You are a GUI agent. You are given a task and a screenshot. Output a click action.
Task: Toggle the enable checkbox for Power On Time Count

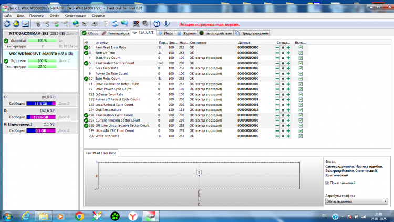coord(300,74)
